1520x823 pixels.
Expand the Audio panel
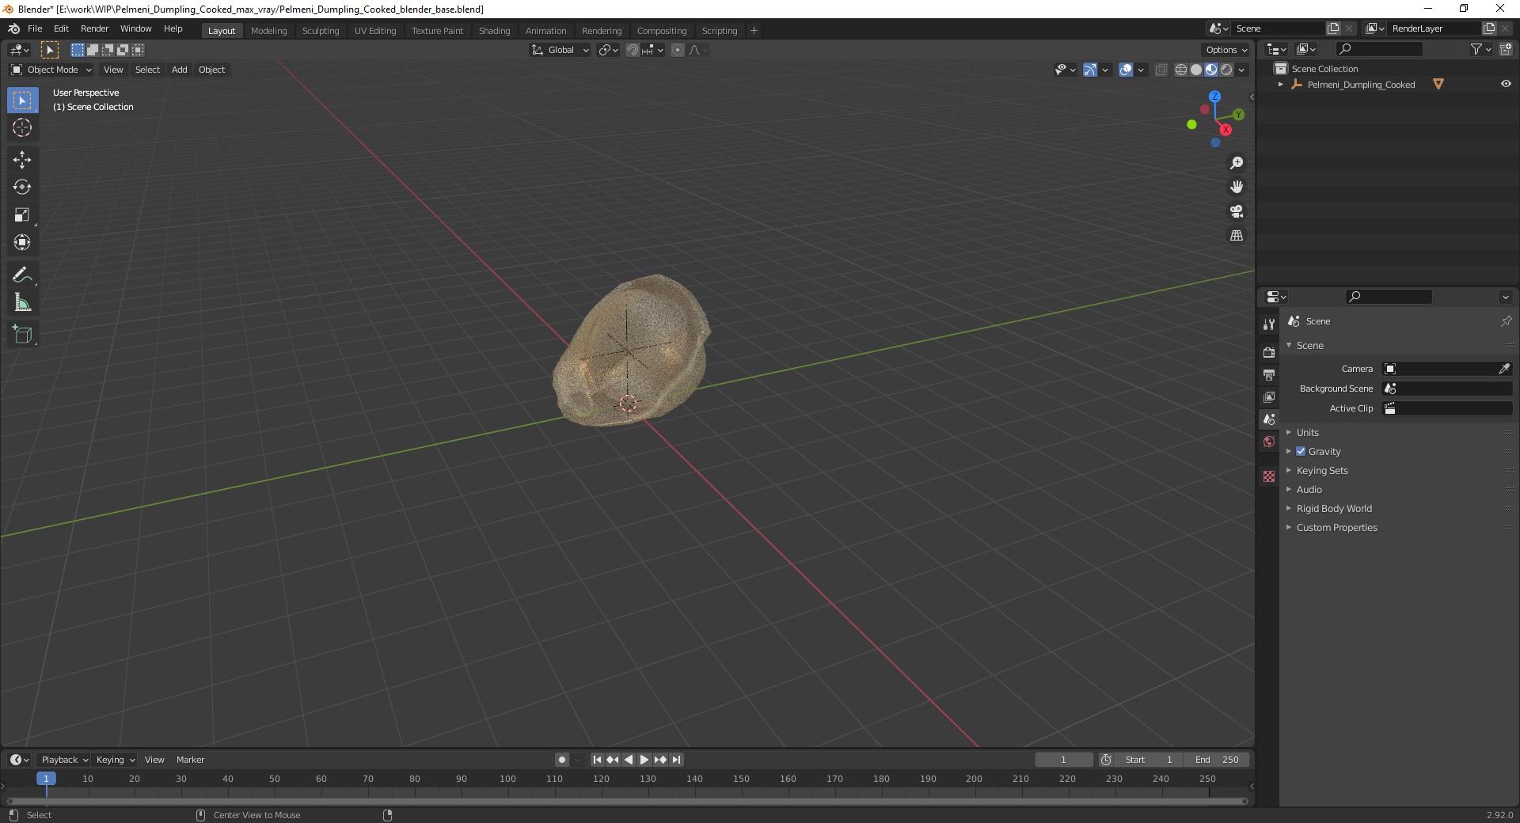point(1309,489)
